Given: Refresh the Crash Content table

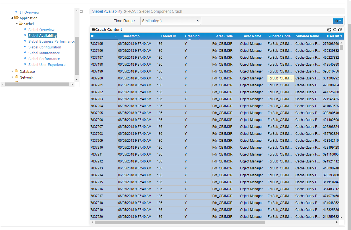Looking at the screenshot, I should (x=335, y=30).
